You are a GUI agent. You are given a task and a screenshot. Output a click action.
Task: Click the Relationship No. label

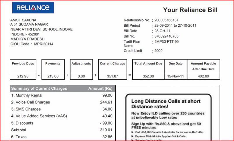pos(137,20)
